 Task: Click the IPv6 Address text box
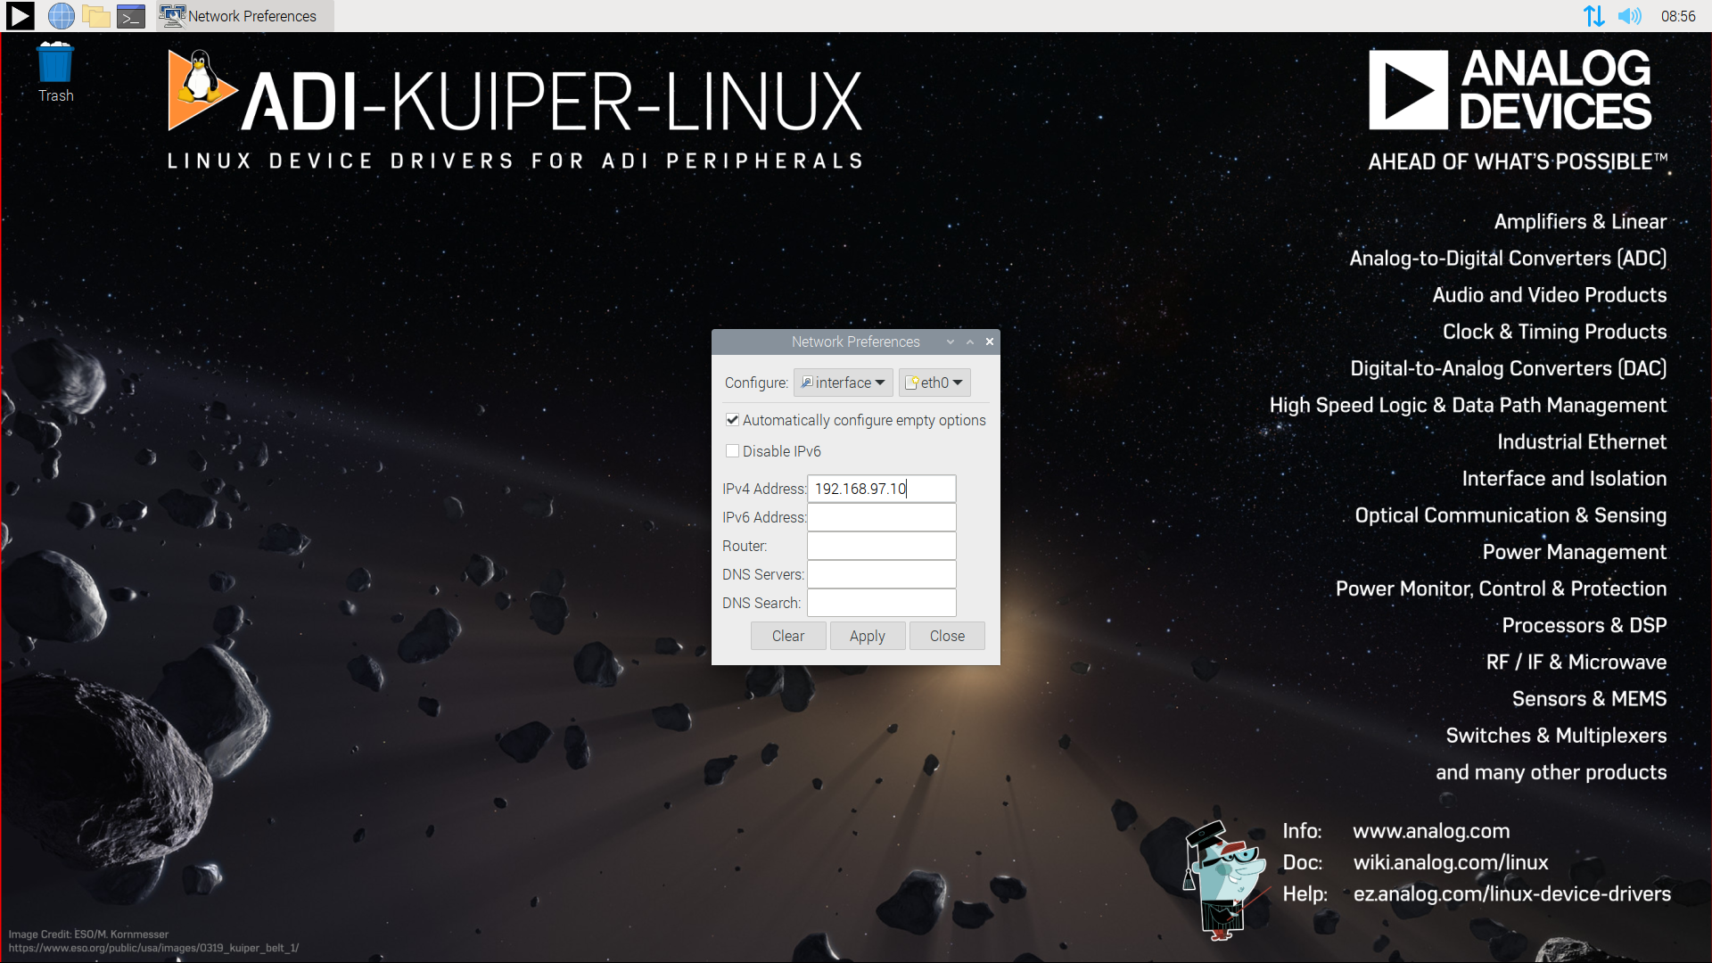click(x=881, y=517)
